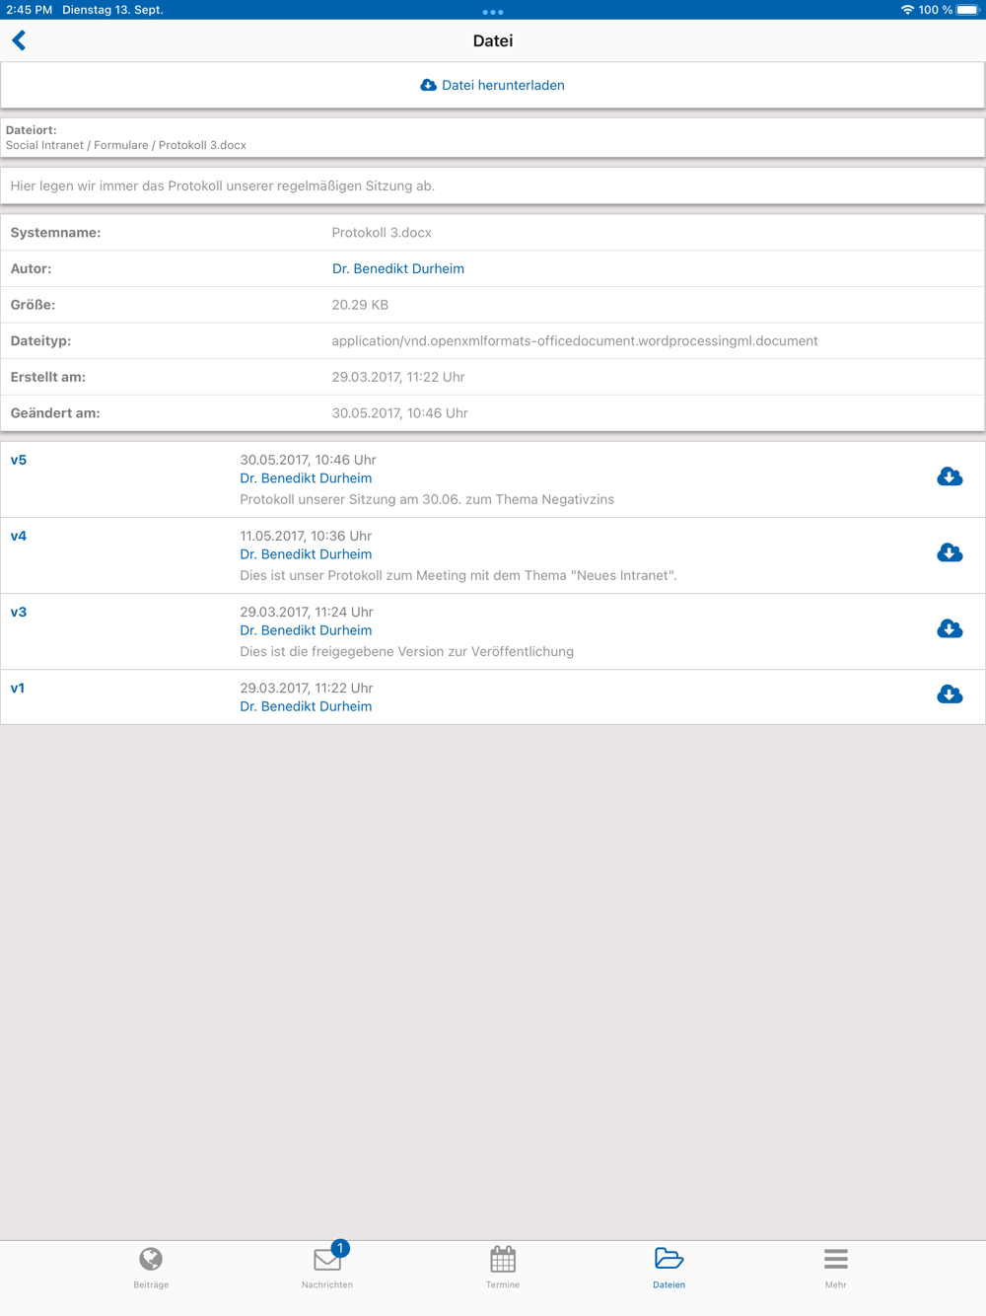Download version v5 via cloud icon
Screen dimensions: 986x1316
(x=950, y=476)
